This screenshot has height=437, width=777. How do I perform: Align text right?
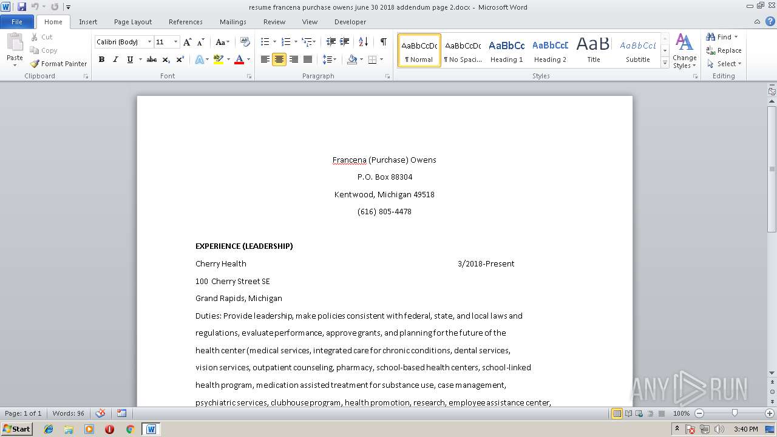tap(294, 59)
